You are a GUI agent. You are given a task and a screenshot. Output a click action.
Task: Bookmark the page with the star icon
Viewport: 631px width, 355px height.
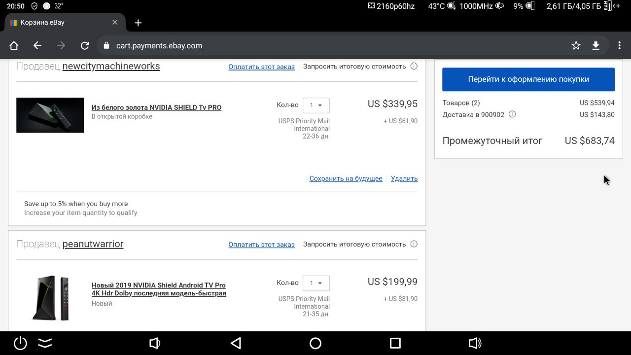pos(576,45)
